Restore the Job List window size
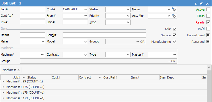This screenshot has width=212, height=102. [202, 4]
